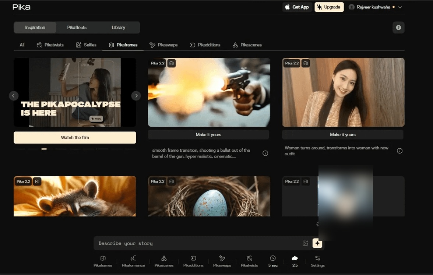Select Pikadditions tool in bottom toolbar
The height and width of the screenshot is (275, 433).
tap(193, 261)
